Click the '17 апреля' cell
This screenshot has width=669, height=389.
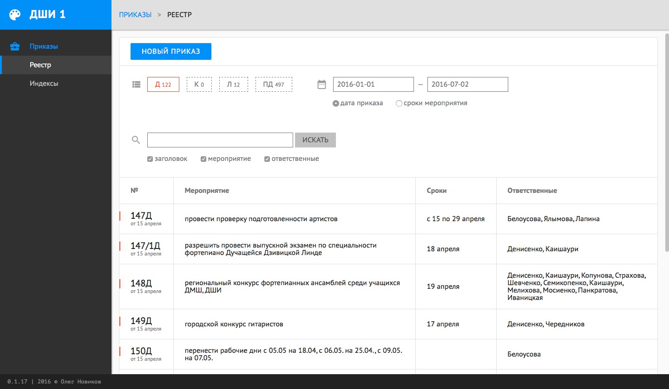pos(443,324)
